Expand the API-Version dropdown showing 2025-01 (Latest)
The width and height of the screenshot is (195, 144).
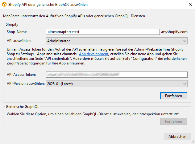(117, 84)
